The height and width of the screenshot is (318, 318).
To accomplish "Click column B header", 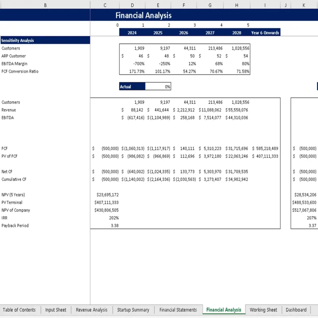I will (45, 5).
